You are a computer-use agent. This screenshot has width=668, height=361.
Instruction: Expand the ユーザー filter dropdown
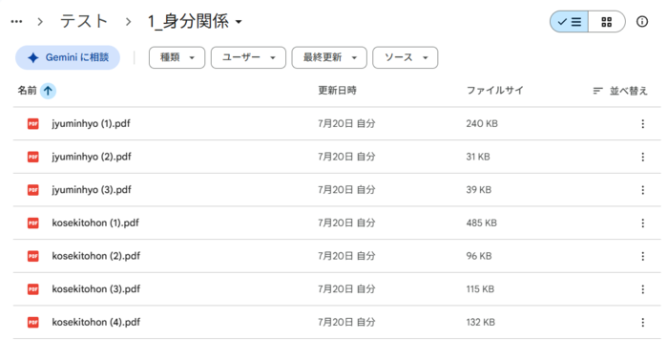248,57
